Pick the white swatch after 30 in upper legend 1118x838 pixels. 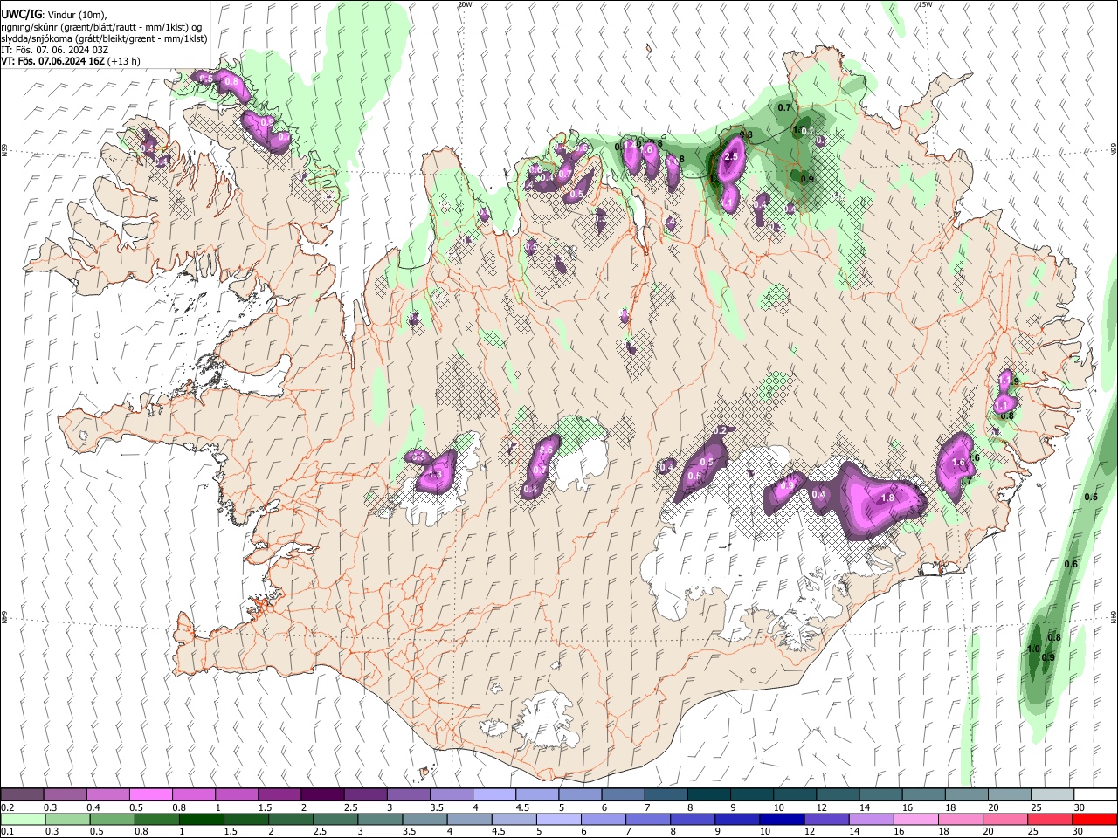tap(1095, 795)
